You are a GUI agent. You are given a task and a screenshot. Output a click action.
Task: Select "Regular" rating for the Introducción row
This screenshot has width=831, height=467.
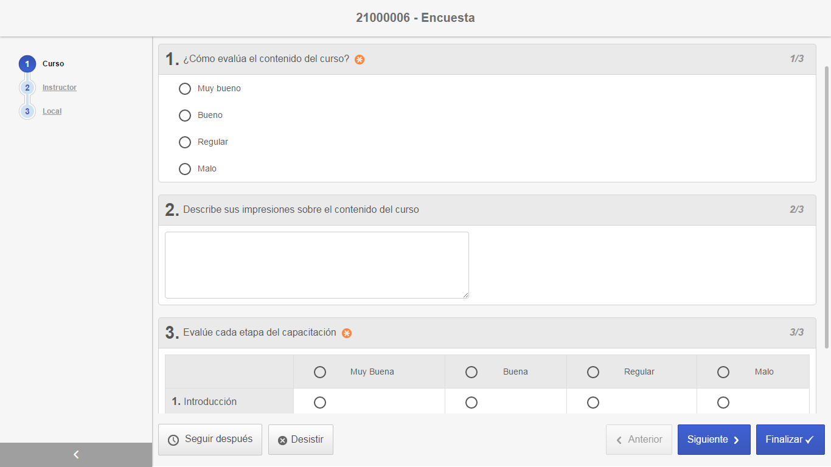click(593, 402)
